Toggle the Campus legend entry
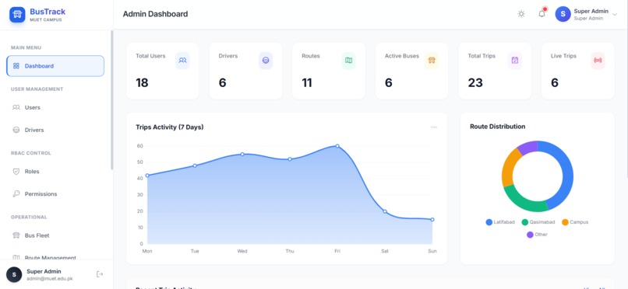This screenshot has height=289, width=628. coord(575,222)
